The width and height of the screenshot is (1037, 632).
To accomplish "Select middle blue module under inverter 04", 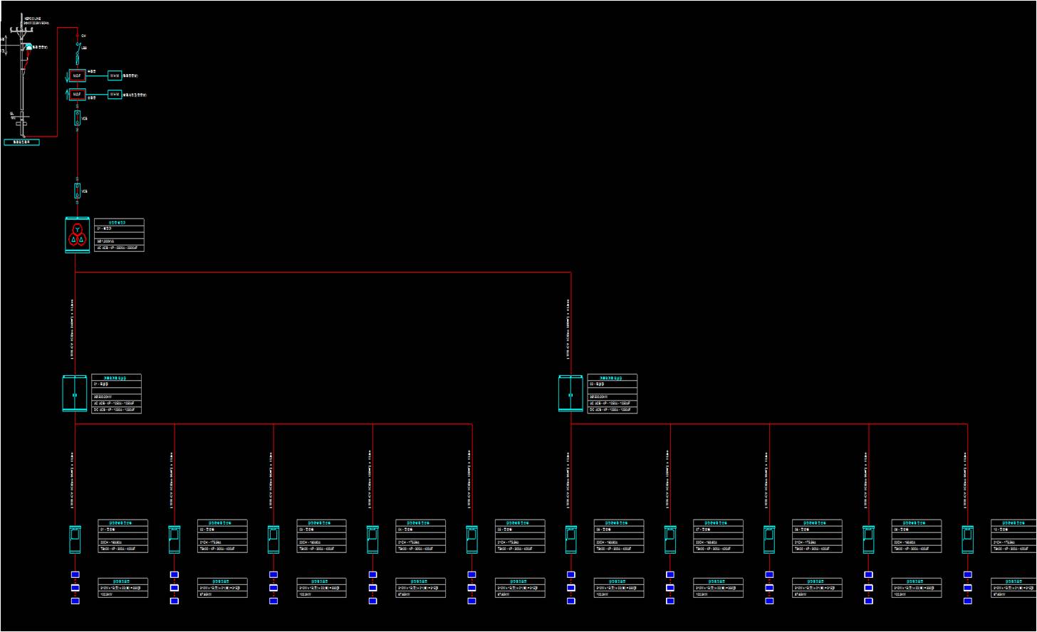I will pos(372,588).
